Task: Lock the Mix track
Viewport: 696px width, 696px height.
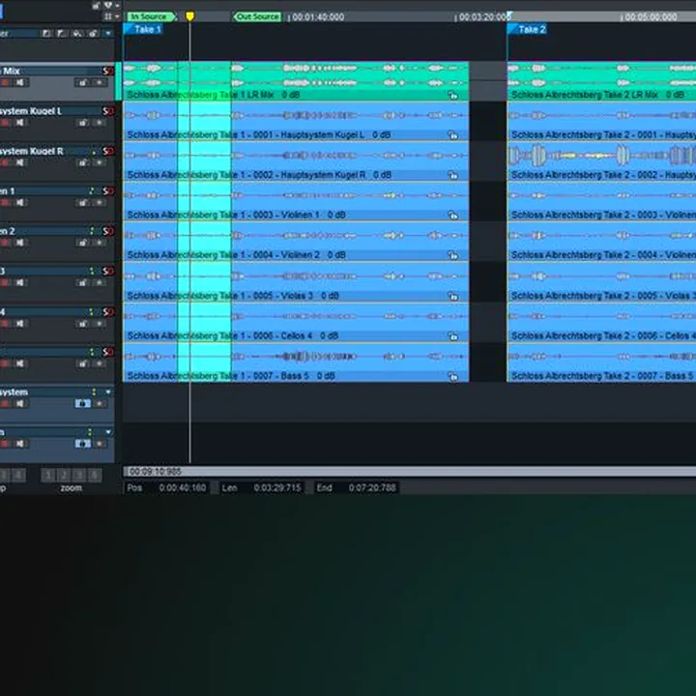Action: (x=82, y=82)
